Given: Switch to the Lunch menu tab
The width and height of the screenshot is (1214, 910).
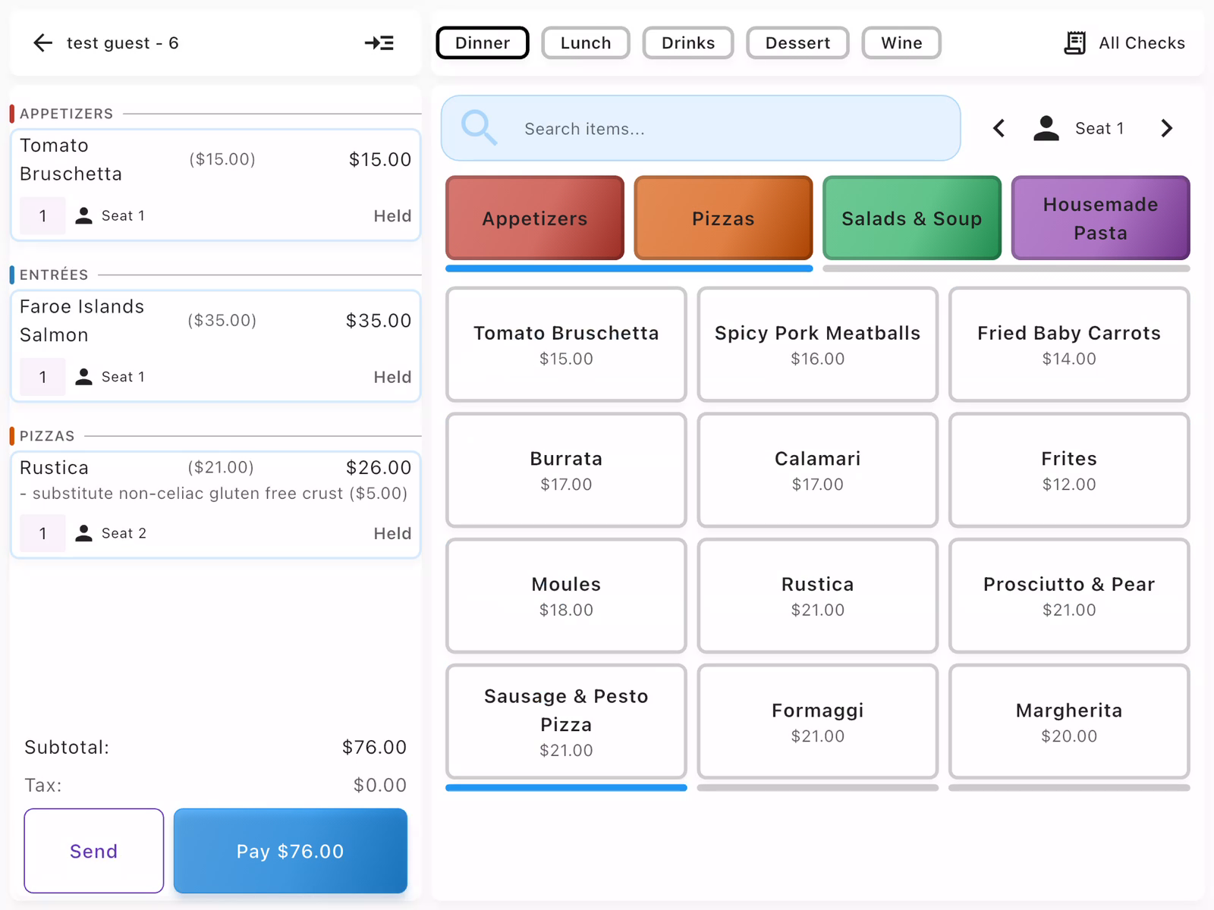Looking at the screenshot, I should [585, 43].
